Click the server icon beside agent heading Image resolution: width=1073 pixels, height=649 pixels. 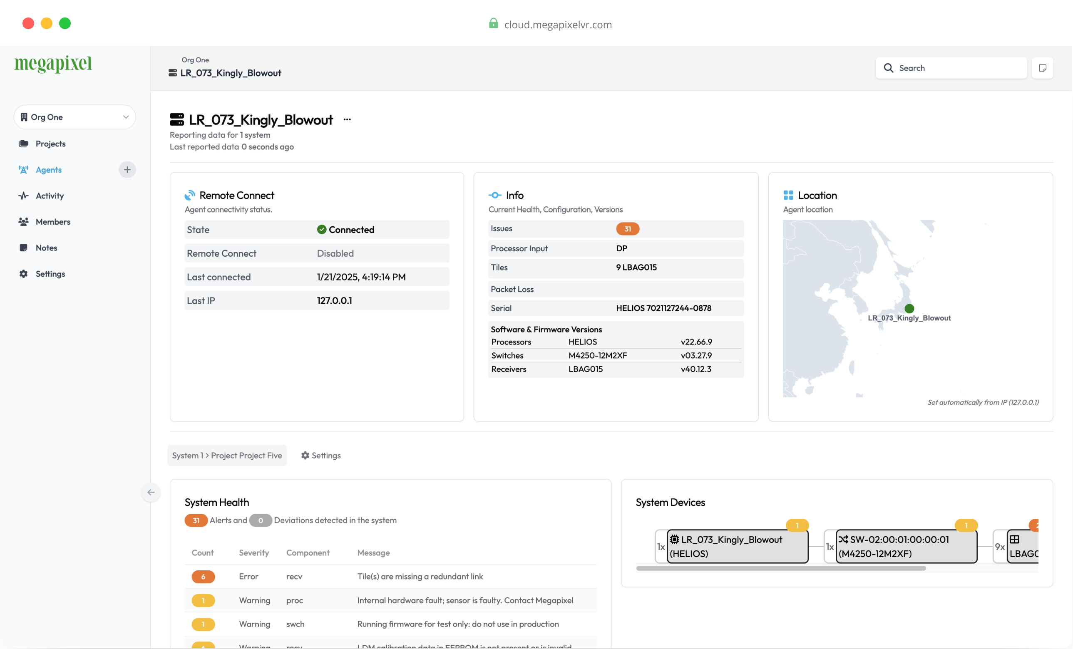(177, 120)
